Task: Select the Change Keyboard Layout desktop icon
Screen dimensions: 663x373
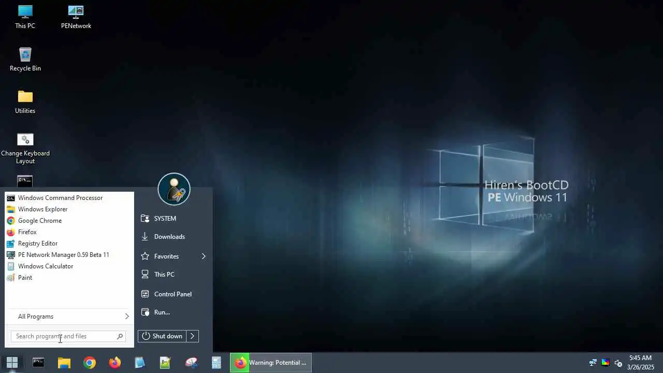Action: pos(25,148)
